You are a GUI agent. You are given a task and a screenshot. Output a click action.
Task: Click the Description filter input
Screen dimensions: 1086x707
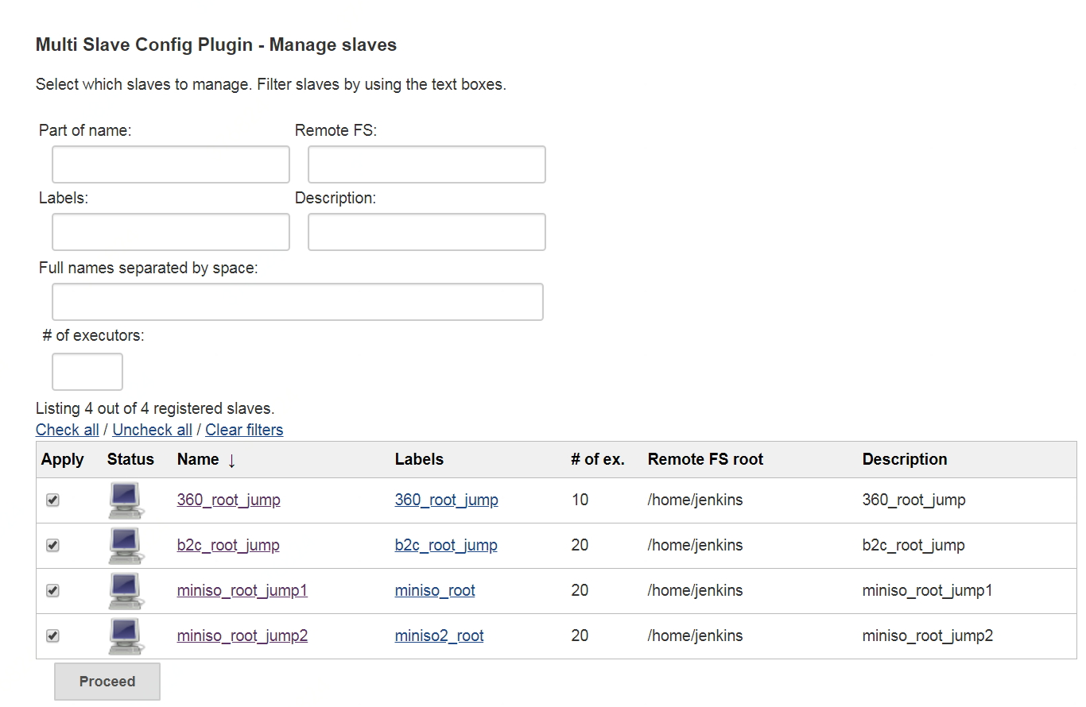[x=427, y=232]
